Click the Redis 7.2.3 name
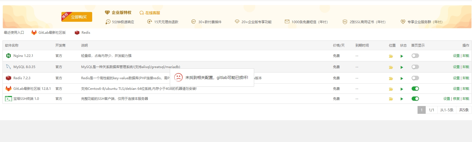The height and width of the screenshot is (142, 472). pos(22,78)
